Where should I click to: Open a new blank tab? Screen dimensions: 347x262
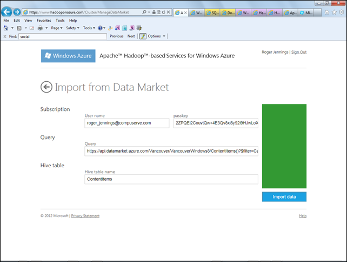click(317, 13)
